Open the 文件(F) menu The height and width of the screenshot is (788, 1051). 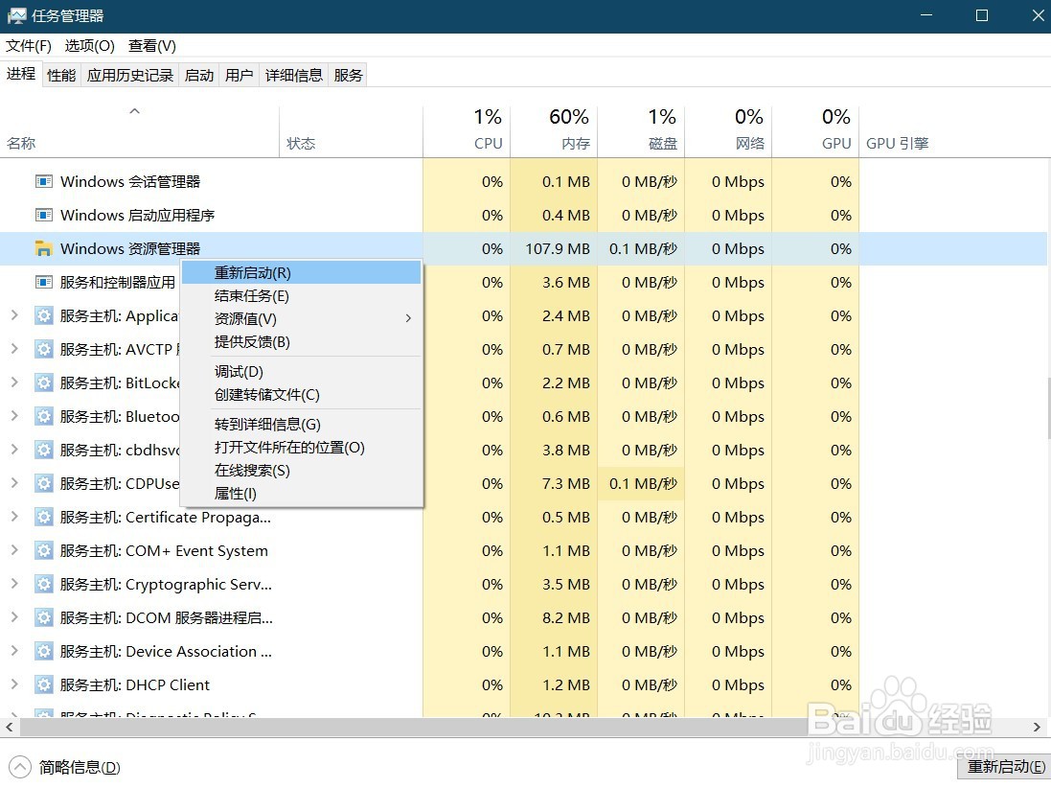coord(28,46)
